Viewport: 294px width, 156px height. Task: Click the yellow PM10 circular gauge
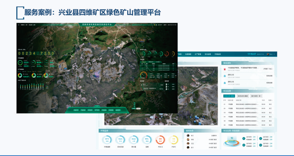(x=174, y=140)
